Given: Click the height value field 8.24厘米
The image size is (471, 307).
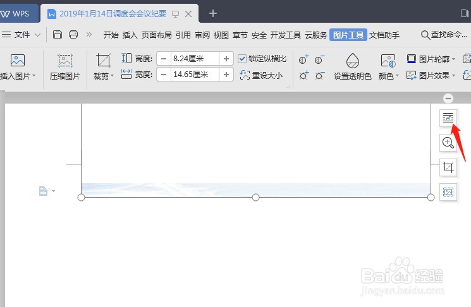Looking at the screenshot, I should coord(195,59).
